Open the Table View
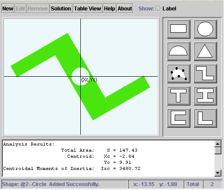224x190 pixels. click(88, 9)
